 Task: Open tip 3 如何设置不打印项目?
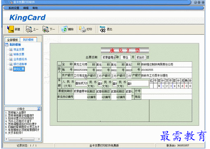coord(19,118)
